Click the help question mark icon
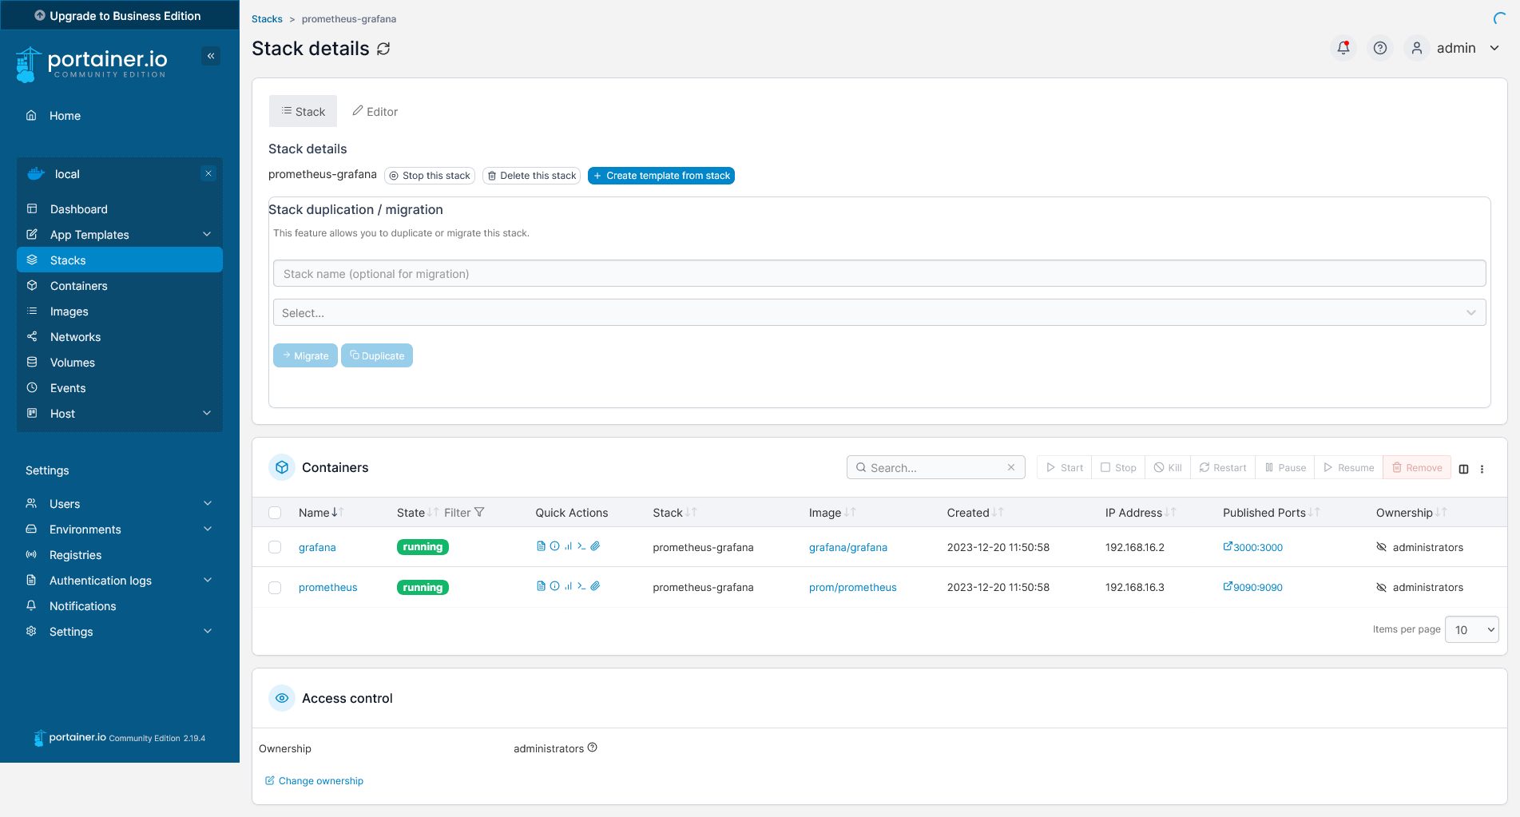The height and width of the screenshot is (817, 1520). [1379, 48]
